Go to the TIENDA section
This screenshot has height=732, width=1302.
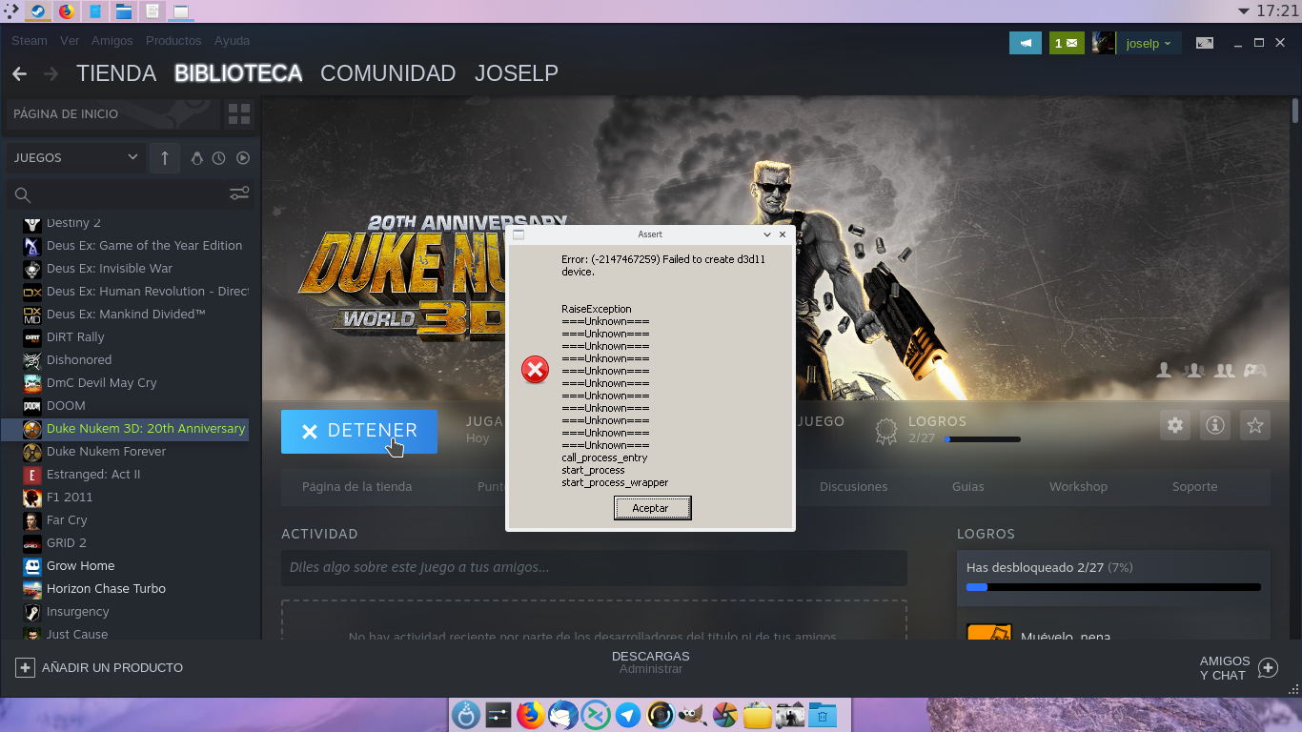click(116, 73)
